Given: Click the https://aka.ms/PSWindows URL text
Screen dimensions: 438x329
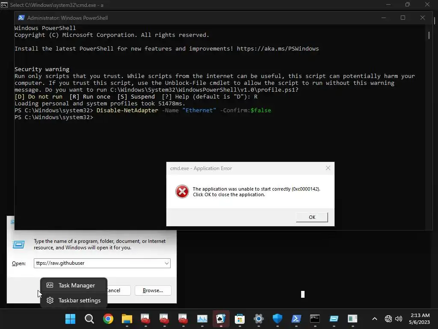Looking at the screenshot, I should pos(278,49).
